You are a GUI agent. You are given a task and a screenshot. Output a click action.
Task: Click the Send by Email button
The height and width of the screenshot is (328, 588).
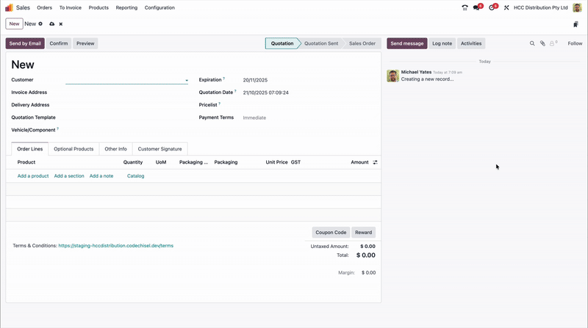coord(25,43)
